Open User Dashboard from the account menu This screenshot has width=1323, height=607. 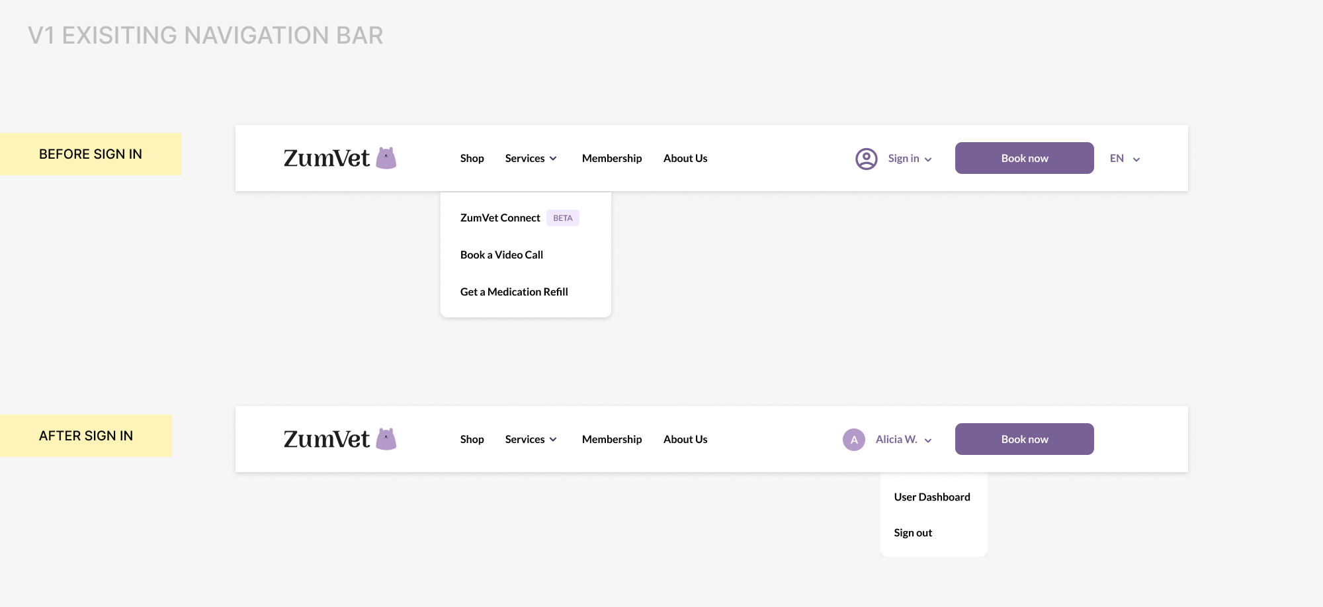coord(932,497)
